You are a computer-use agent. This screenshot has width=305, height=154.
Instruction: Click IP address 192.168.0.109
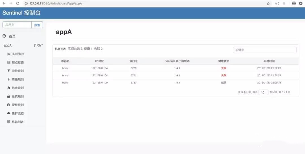(x=99, y=83)
